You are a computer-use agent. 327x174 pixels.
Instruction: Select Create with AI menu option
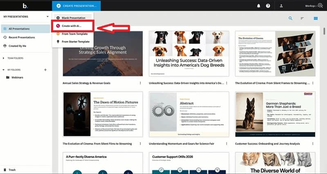(x=73, y=26)
